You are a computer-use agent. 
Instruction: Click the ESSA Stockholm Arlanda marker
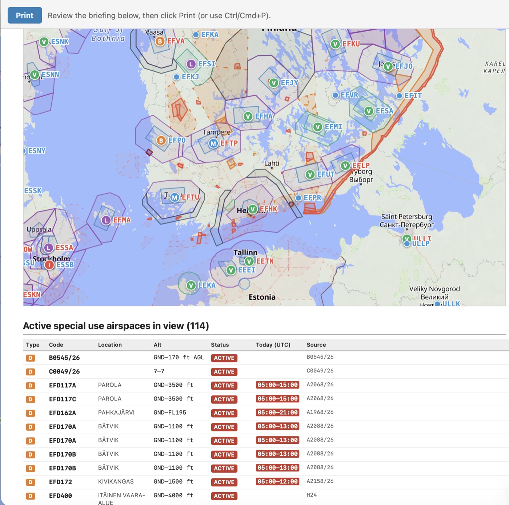click(49, 248)
